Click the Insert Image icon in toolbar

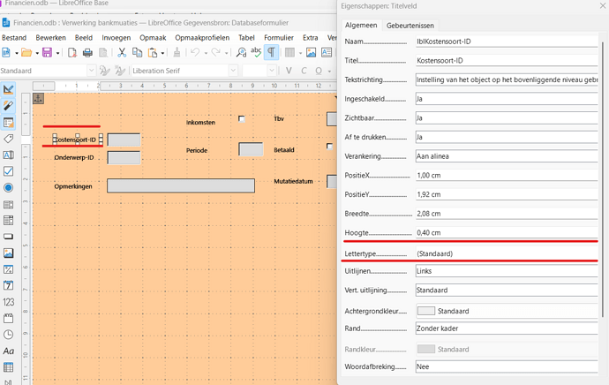click(x=311, y=52)
